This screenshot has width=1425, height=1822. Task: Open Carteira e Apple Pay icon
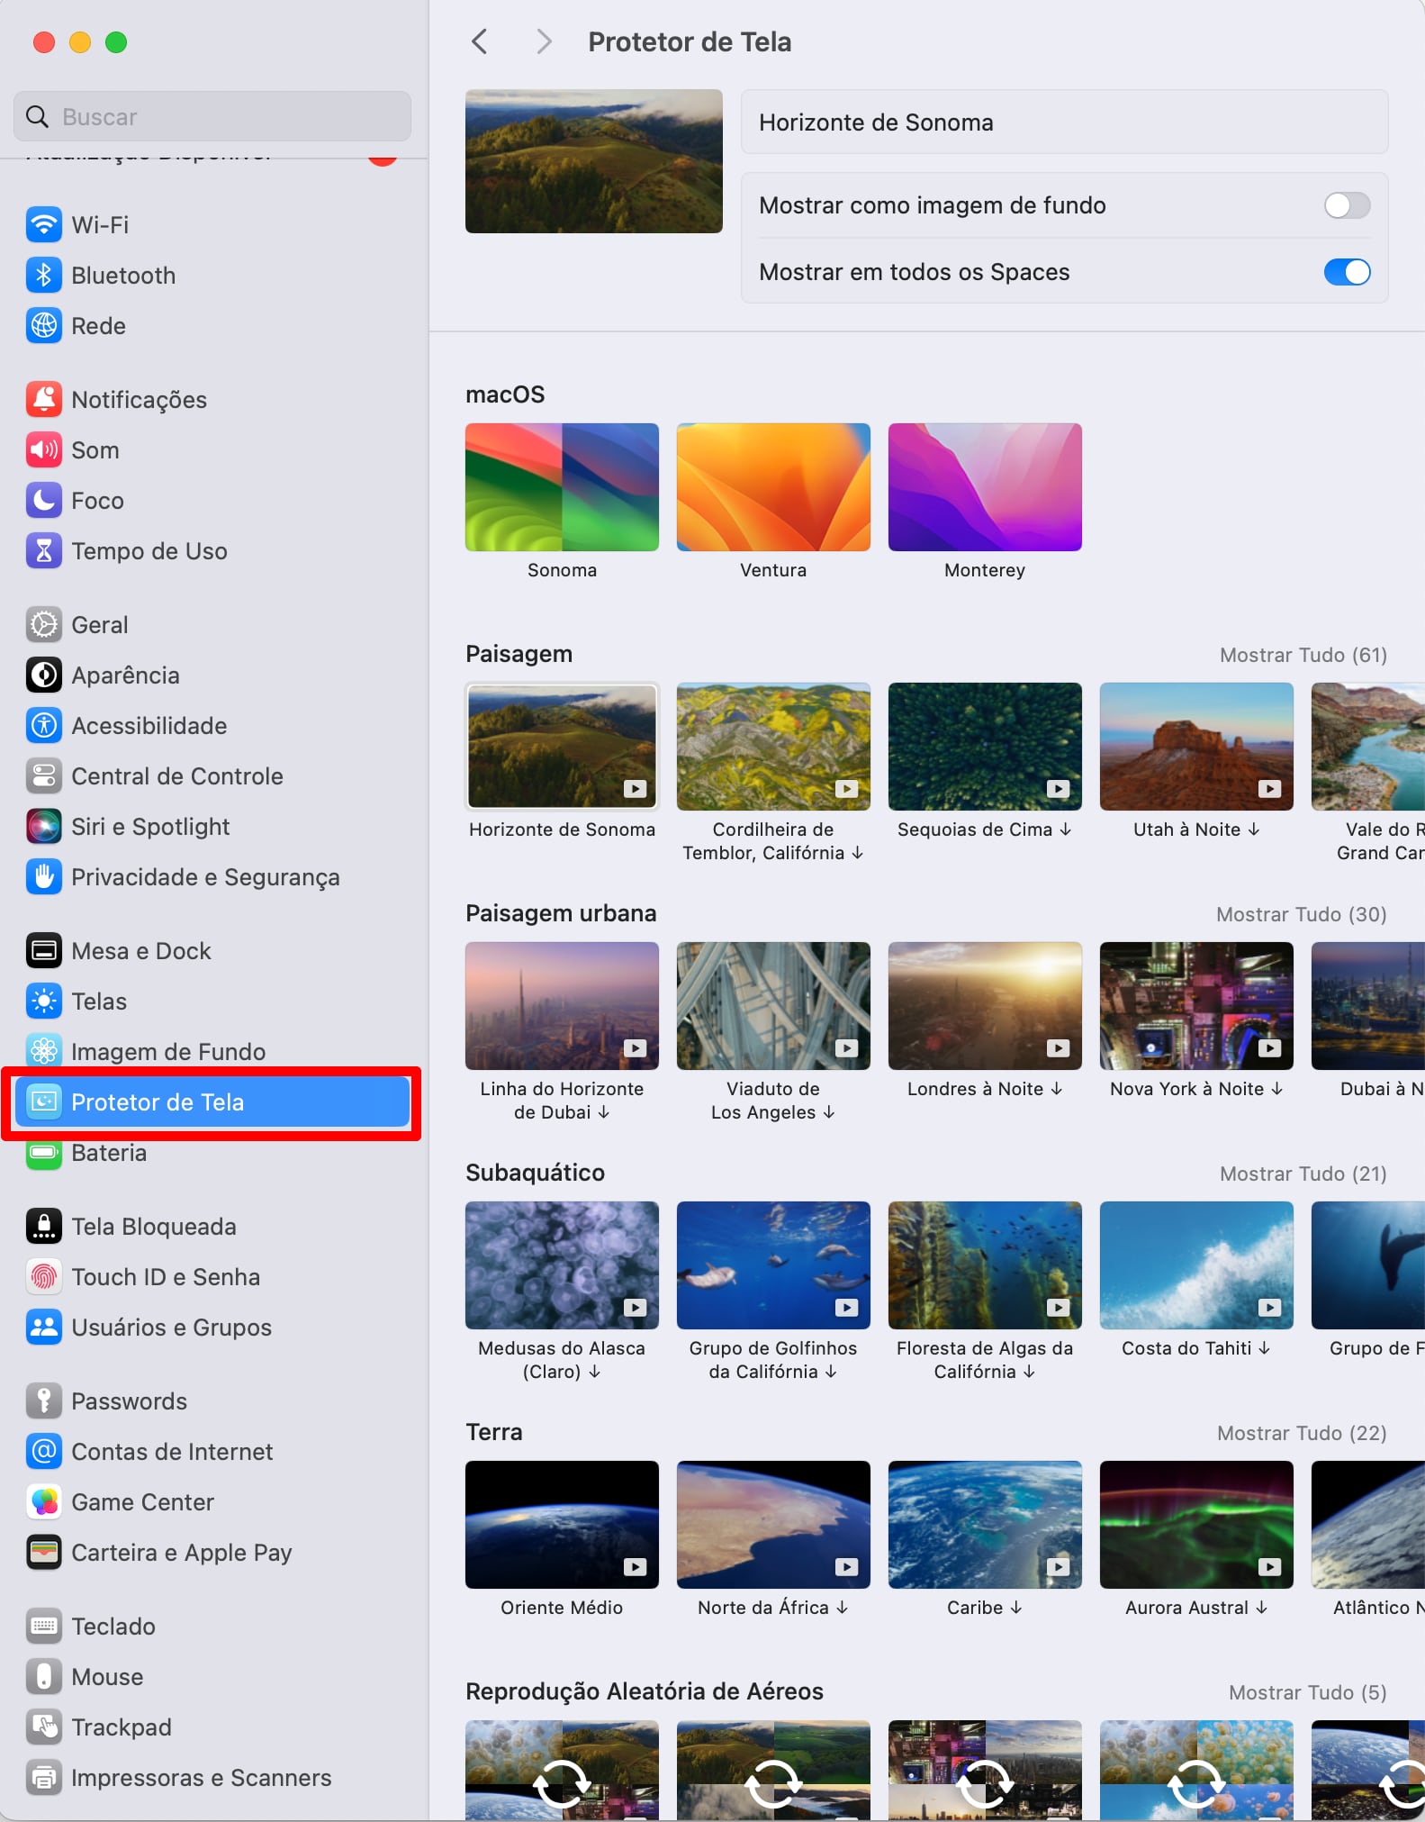[x=43, y=1553]
